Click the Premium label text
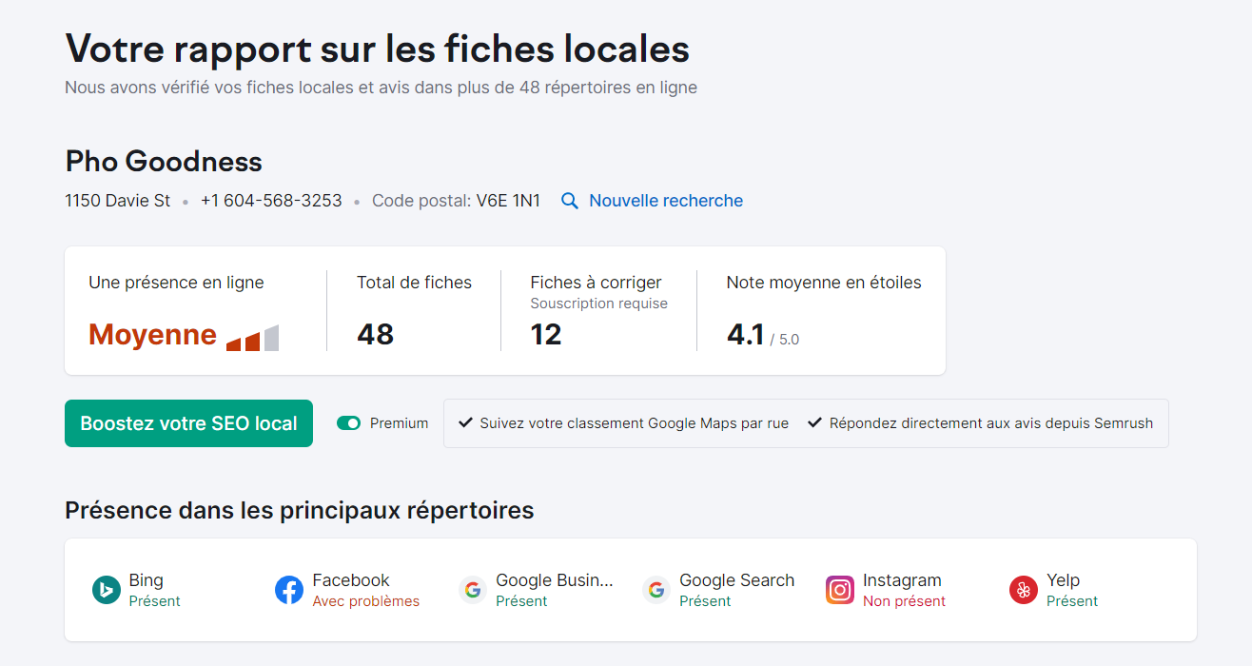 400,423
